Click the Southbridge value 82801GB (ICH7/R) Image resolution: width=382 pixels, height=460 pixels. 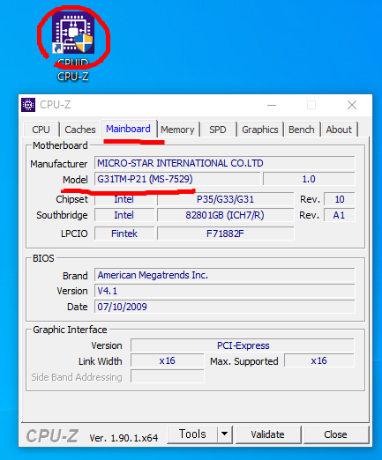pyautogui.click(x=225, y=215)
